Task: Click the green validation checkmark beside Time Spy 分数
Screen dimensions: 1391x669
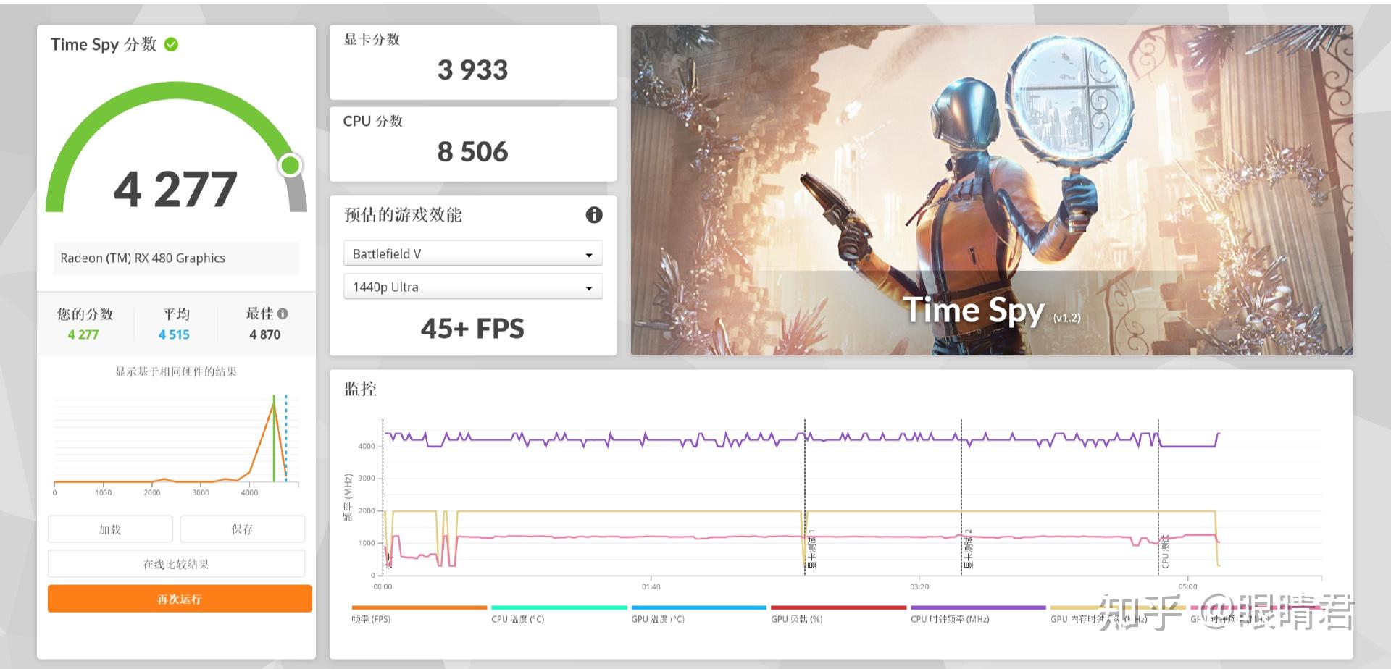Action: pos(171,45)
